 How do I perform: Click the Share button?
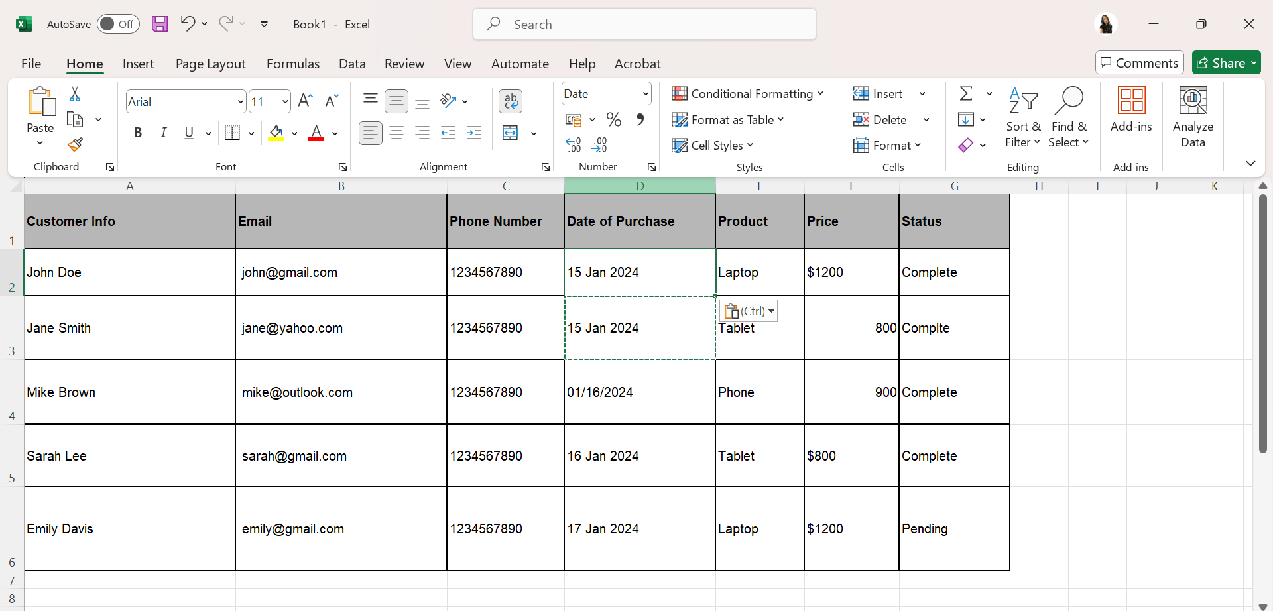point(1225,63)
